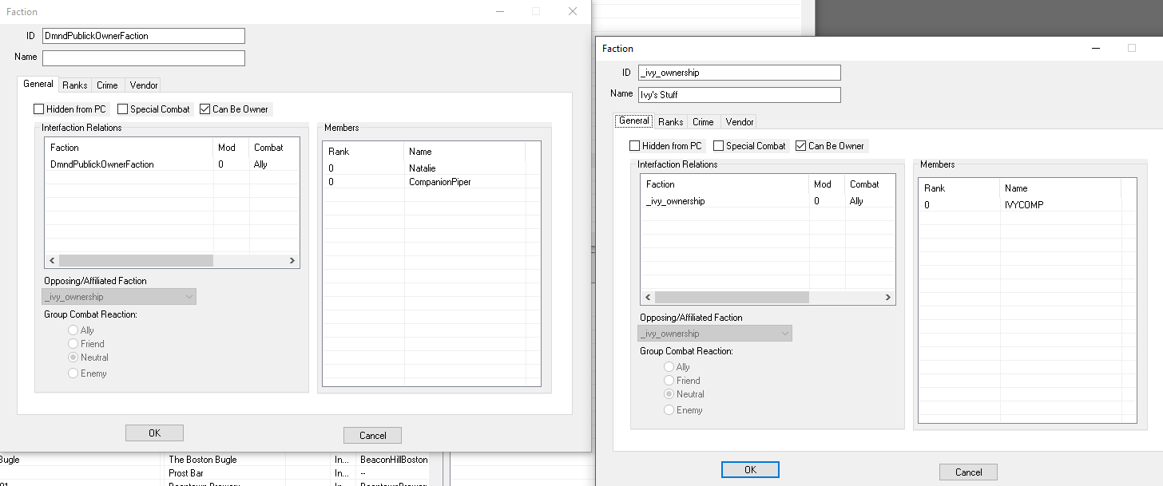Viewport: 1163px width, 486px height.
Task: Click horizontal scrollbar thumb in _ivy_ownership relations list
Action: tap(732, 298)
